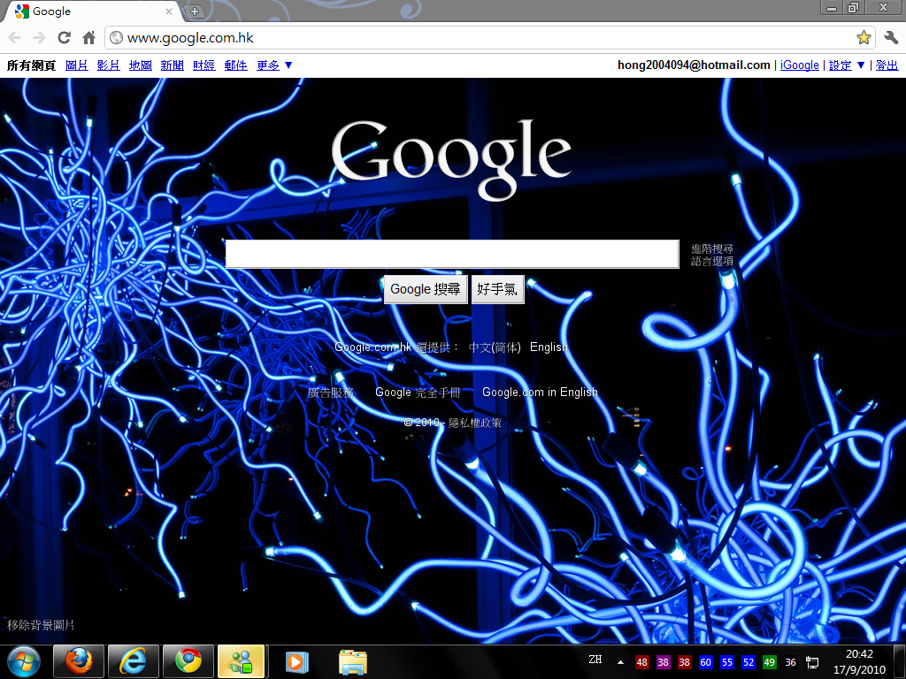Click the browser Back arrow
The height and width of the screenshot is (679, 906).
15,37
